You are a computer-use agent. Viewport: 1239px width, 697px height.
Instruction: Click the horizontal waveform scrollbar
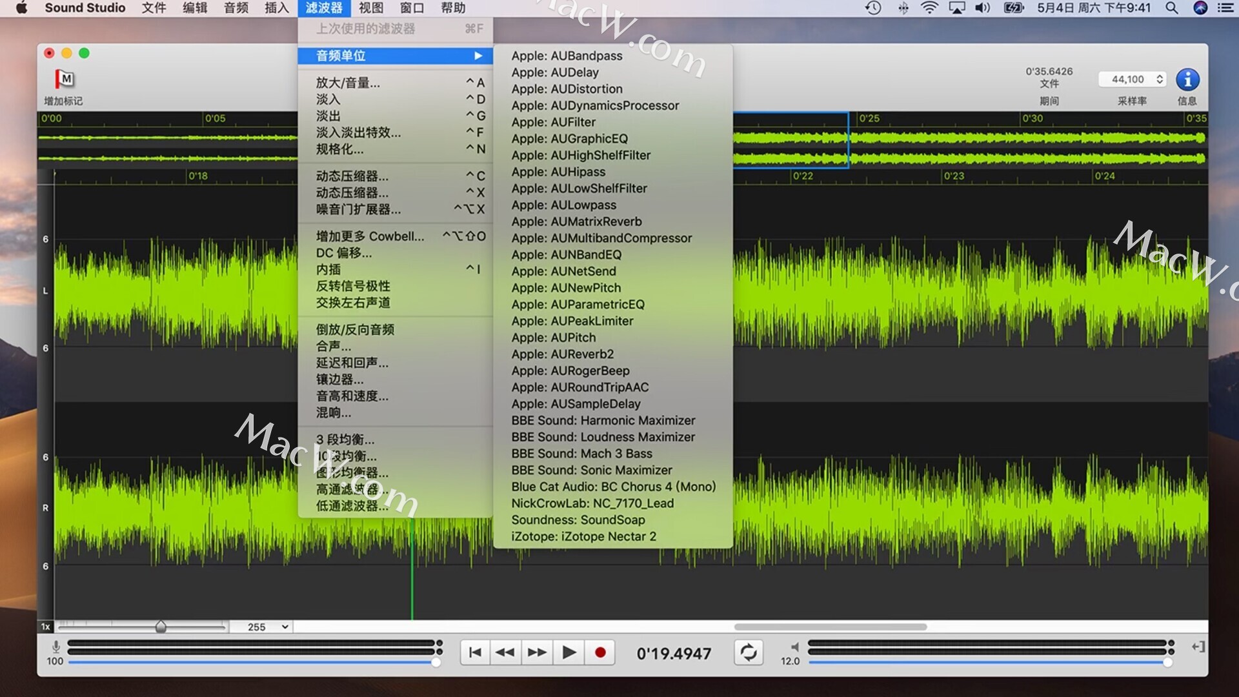coord(831,627)
